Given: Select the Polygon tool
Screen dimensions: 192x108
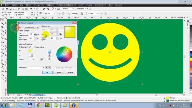Looking at the screenshot, I should point(2,49).
